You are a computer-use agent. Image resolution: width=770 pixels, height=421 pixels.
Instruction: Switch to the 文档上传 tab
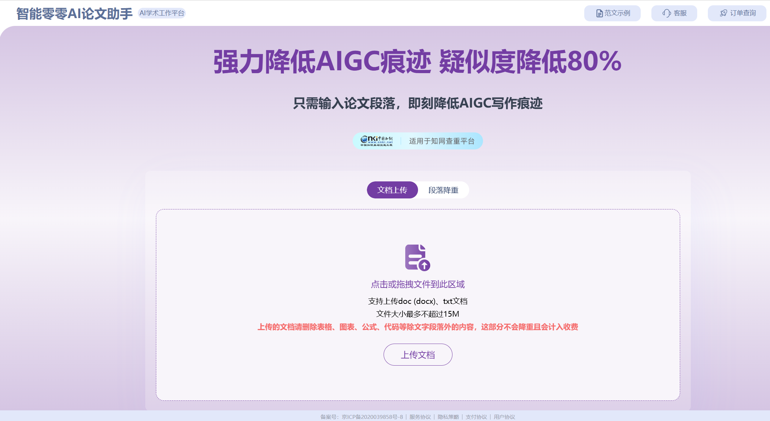392,190
